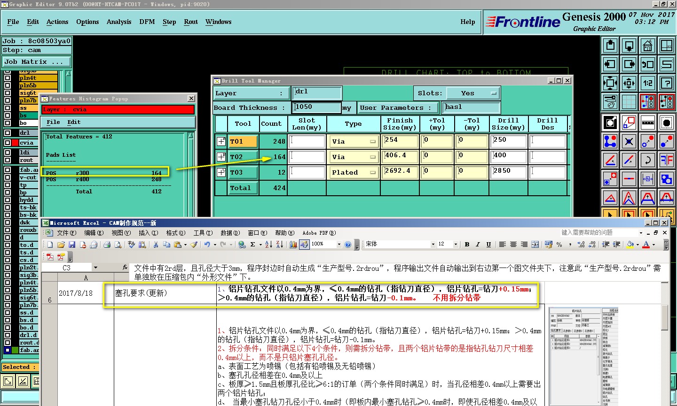Screen dimensions: 677x406
Task: Click the pan down arrow icon
Action: 629,46
